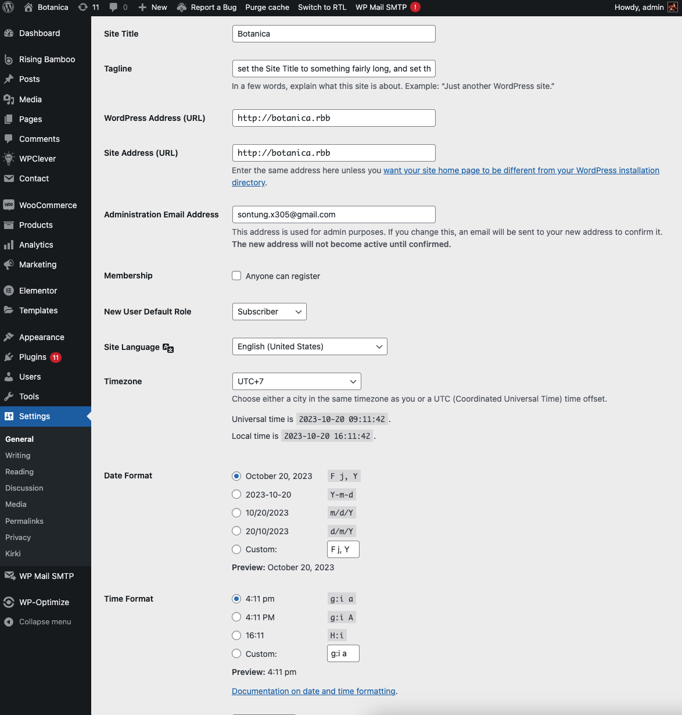Click the Templates folder icon

pyautogui.click(x=9, y=310)
